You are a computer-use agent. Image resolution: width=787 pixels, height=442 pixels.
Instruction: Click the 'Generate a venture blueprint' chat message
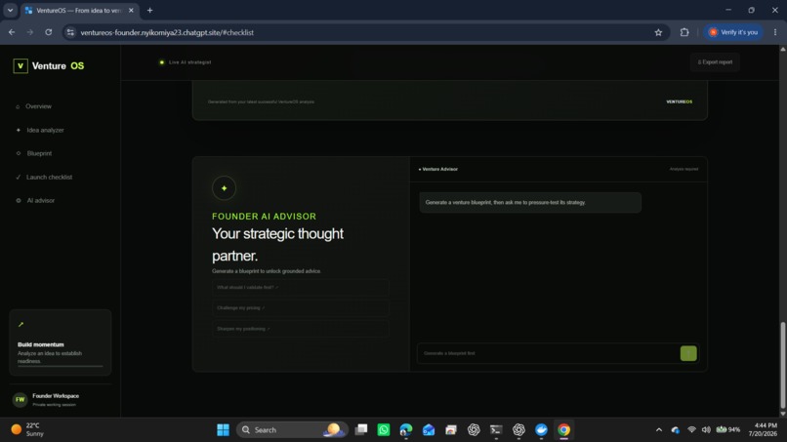530,203
